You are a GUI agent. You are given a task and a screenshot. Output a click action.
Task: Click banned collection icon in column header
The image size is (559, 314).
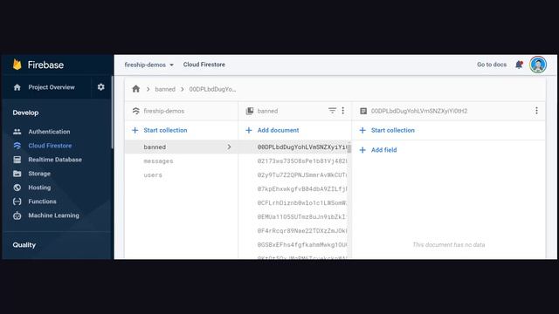coord(250,111)
